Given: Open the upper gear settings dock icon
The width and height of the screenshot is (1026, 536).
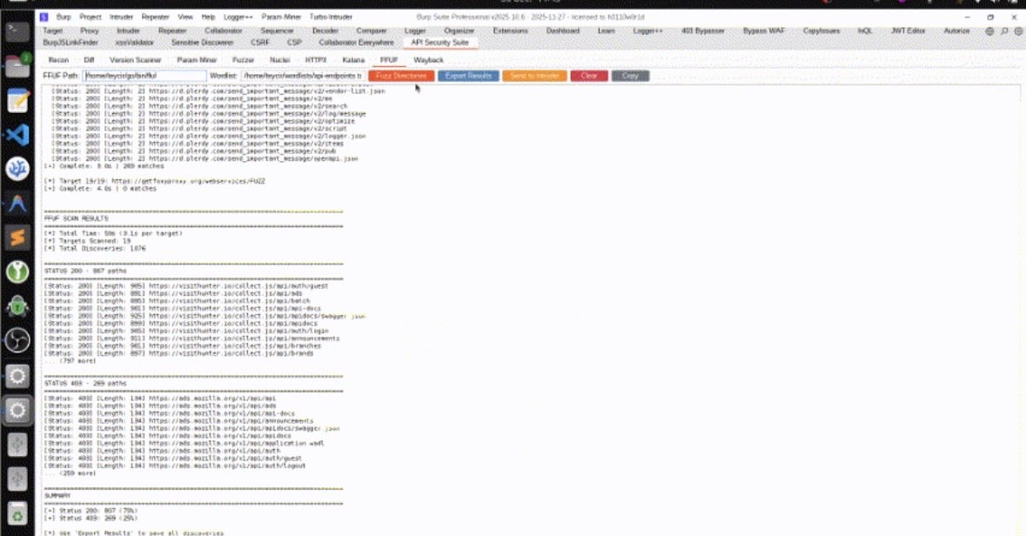Looking at the screenshot, I should [17, 376].
